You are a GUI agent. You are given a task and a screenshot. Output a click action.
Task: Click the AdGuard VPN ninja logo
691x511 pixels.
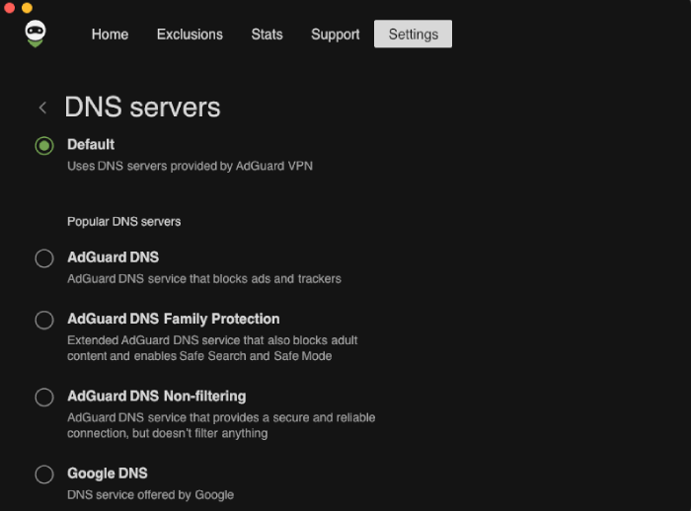pos(36,34)
